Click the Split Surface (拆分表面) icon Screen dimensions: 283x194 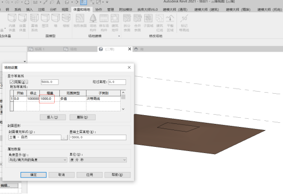127,18
